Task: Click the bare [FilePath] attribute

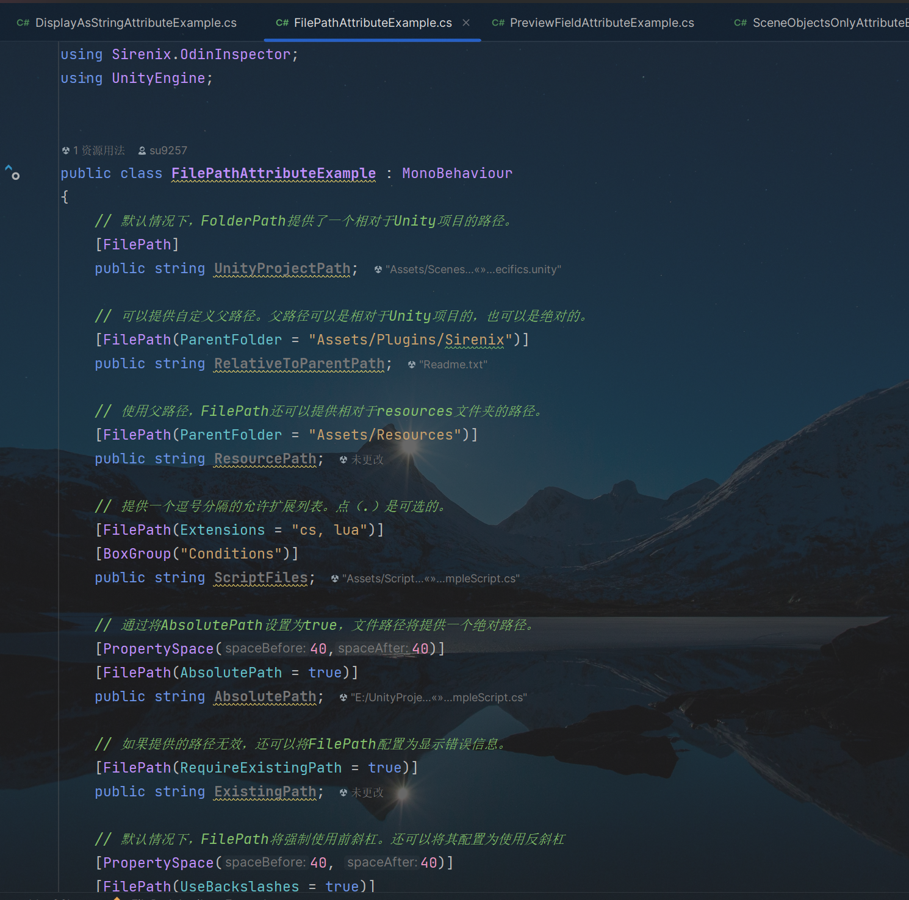Action: [137, 245]
